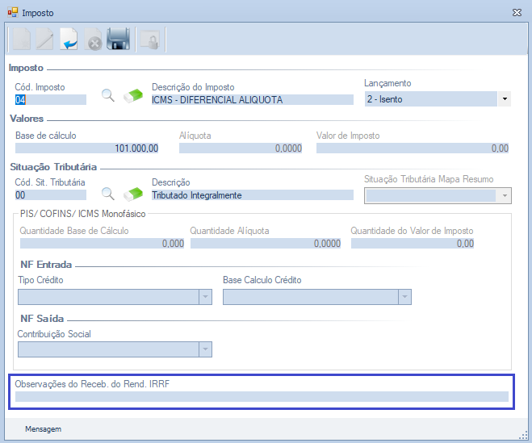Close the Imposto window

click(517, 13)
